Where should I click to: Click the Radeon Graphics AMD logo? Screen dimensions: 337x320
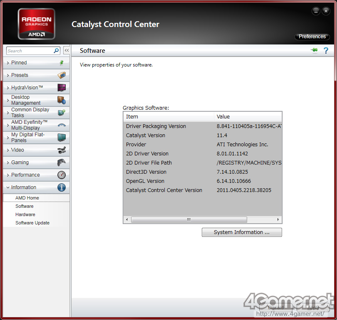pos(36,24)
